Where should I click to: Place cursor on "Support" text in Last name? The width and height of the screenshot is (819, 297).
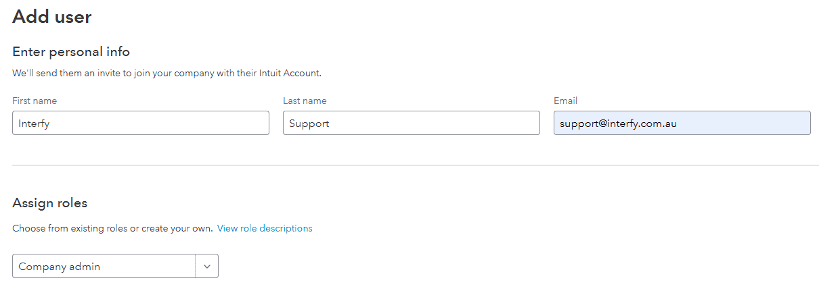309,124
